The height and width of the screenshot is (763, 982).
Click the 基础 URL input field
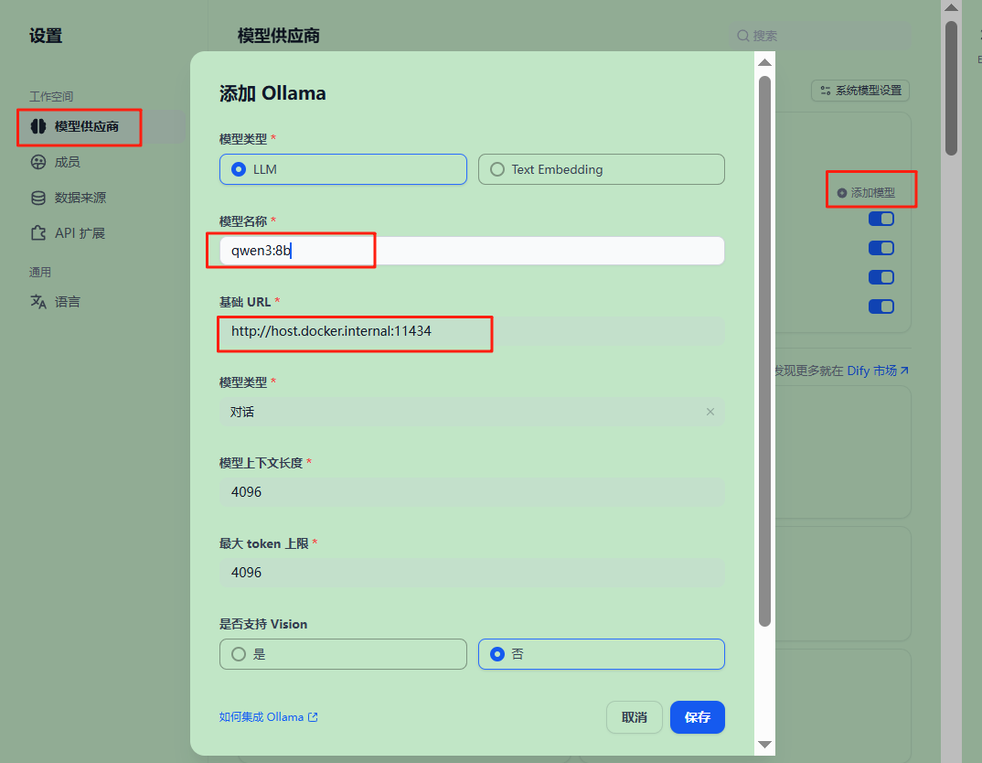pos(472,331)
